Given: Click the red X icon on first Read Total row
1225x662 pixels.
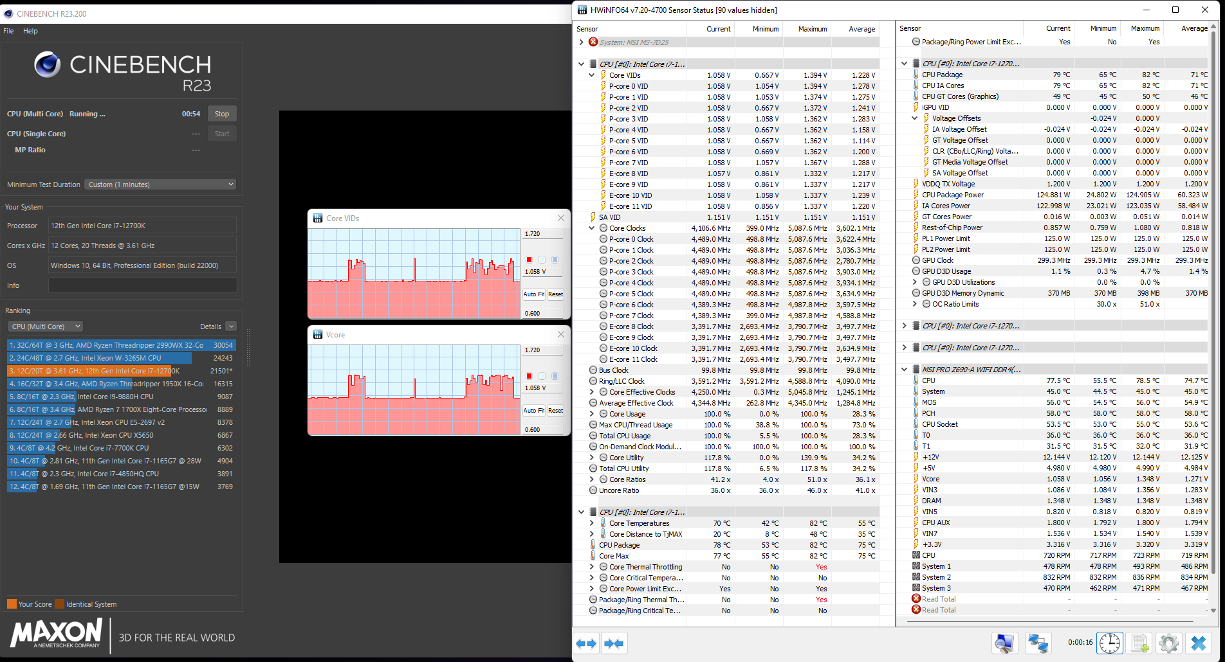Looking at the screenshot, I should tap(916, 598).
